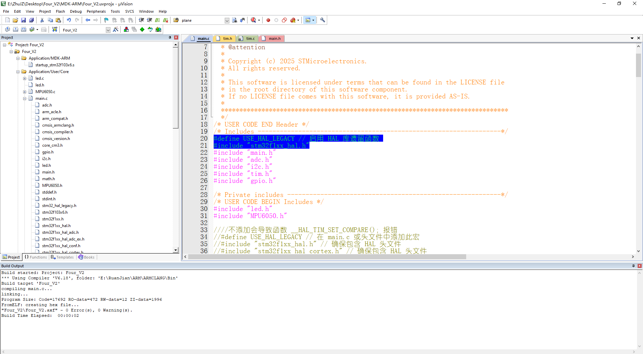This screenshot has width=643, height=354.
Task: Toggle the auto-hide pin on the Project panel
Action: 170,37
